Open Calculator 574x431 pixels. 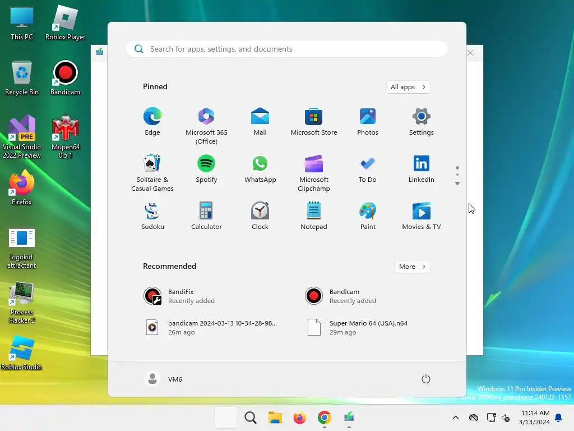click(206, 216)
